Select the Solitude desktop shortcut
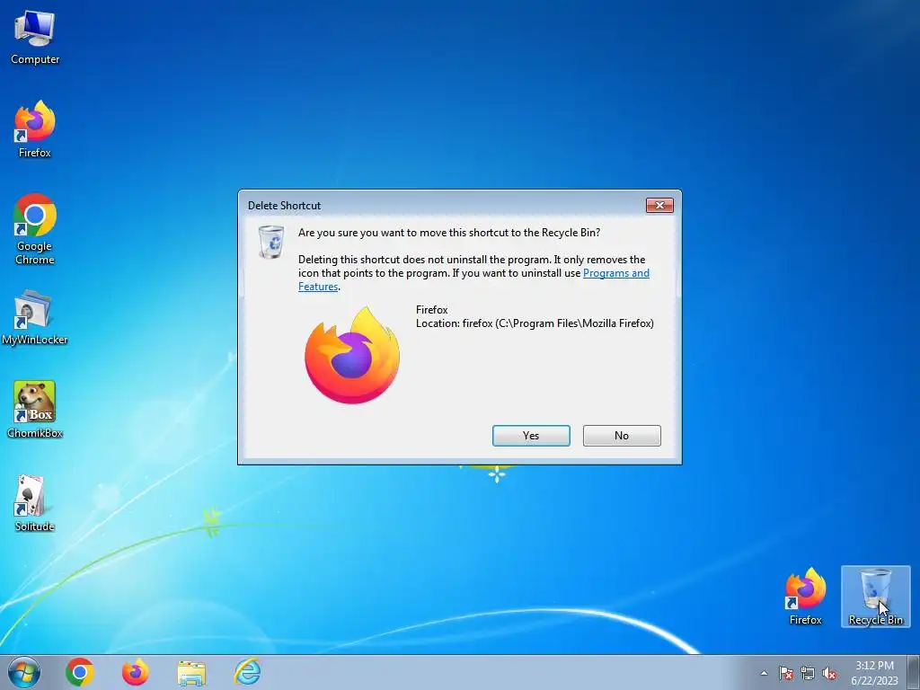The image size is (920, 690). [x=35, y=503]
